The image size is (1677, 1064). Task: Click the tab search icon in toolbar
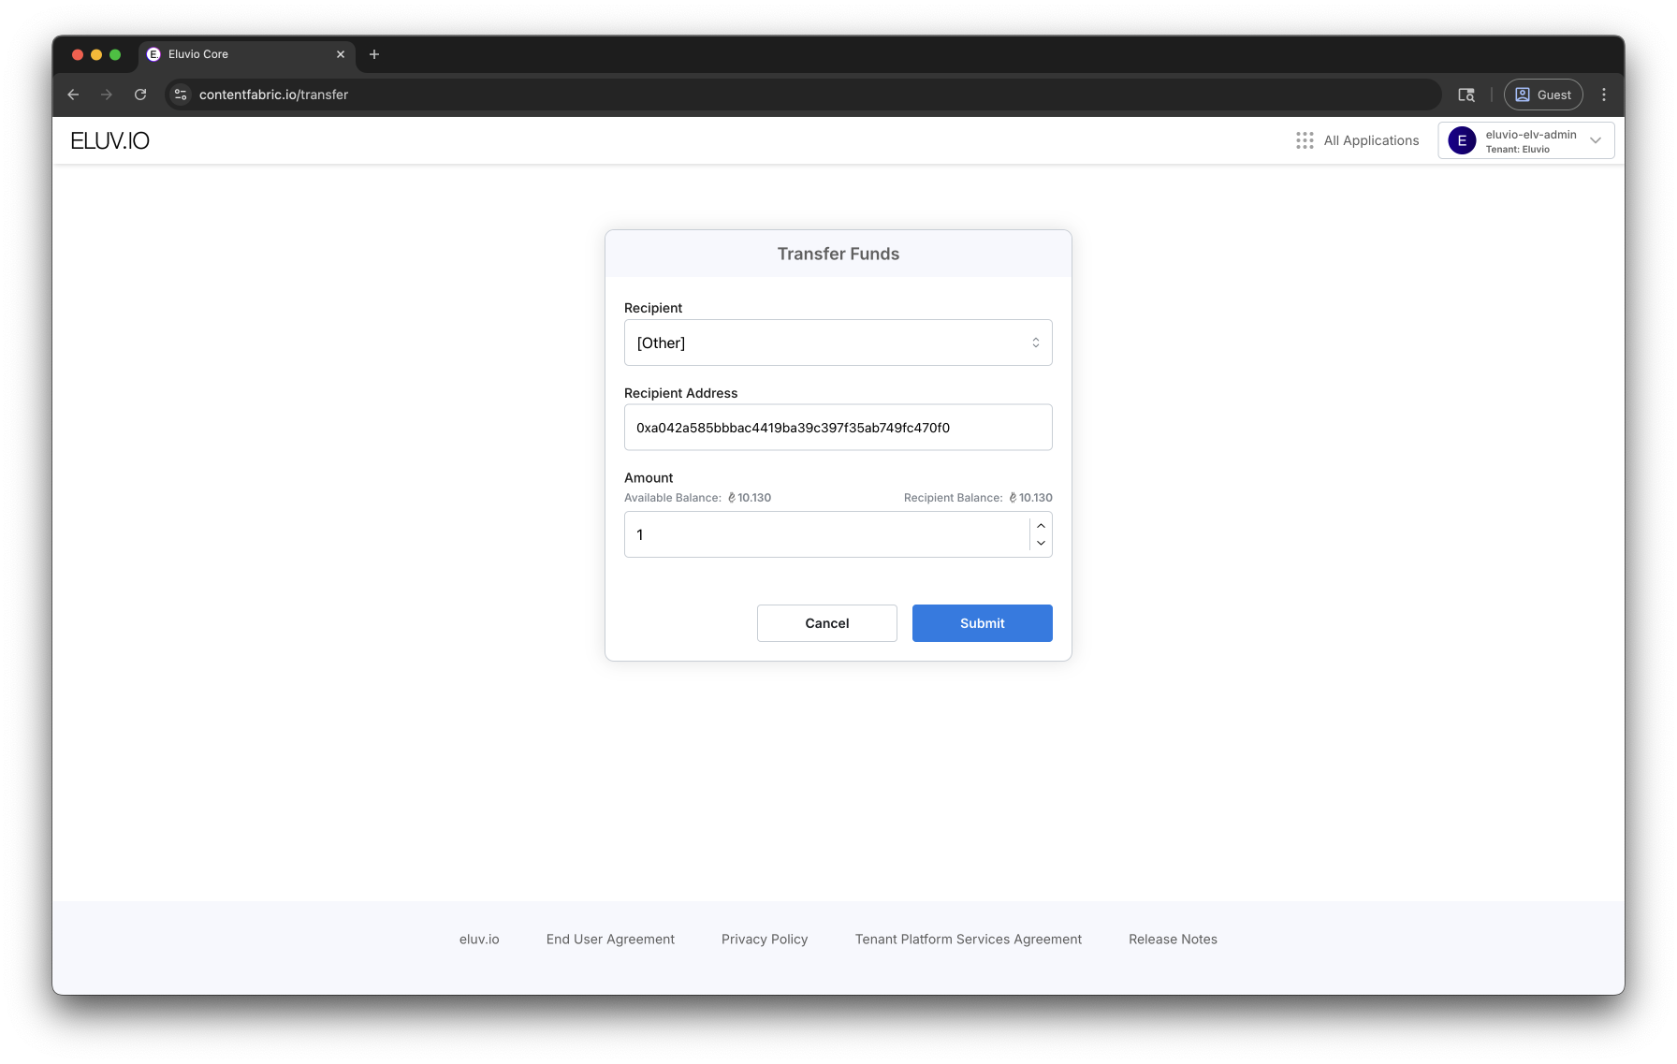click(x=1466, y=95)
